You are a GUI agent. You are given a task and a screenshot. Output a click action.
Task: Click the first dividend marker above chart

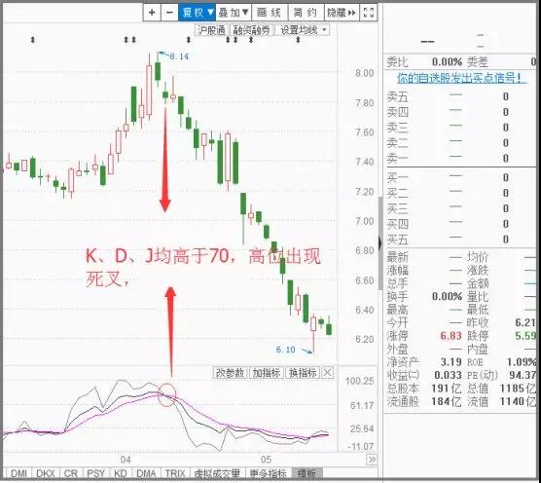33,40
